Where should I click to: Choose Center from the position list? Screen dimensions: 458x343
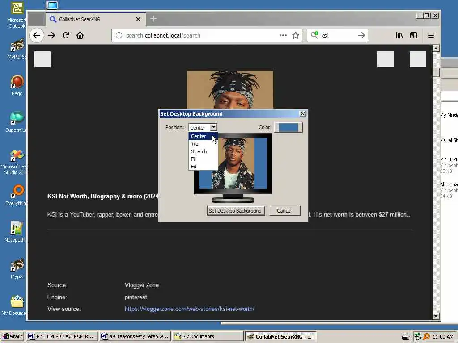pos(204,136)
